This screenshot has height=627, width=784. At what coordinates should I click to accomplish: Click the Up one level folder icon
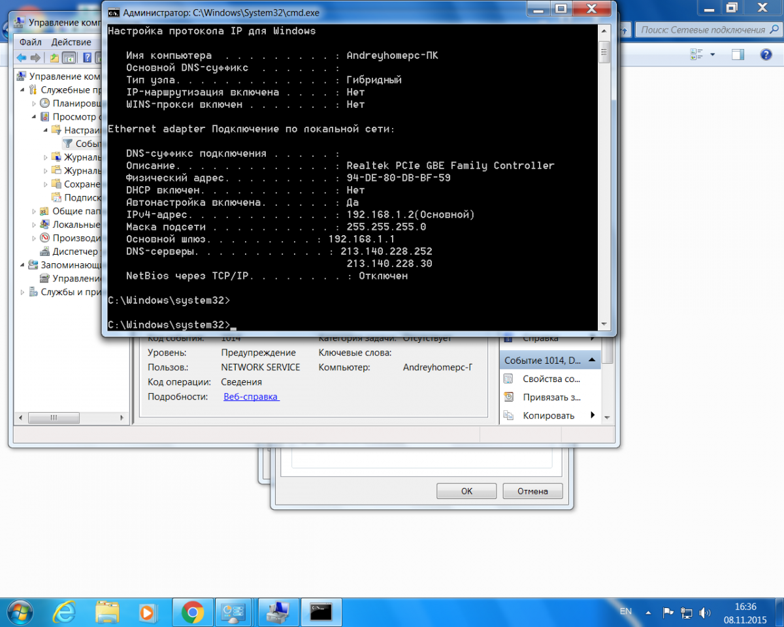coord(55,57)
